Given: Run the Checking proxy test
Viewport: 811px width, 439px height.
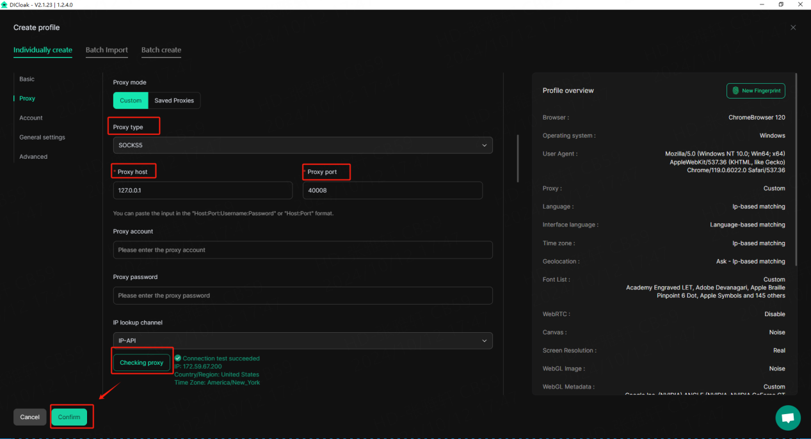Looking at the screenshot, I should [141, 362].
